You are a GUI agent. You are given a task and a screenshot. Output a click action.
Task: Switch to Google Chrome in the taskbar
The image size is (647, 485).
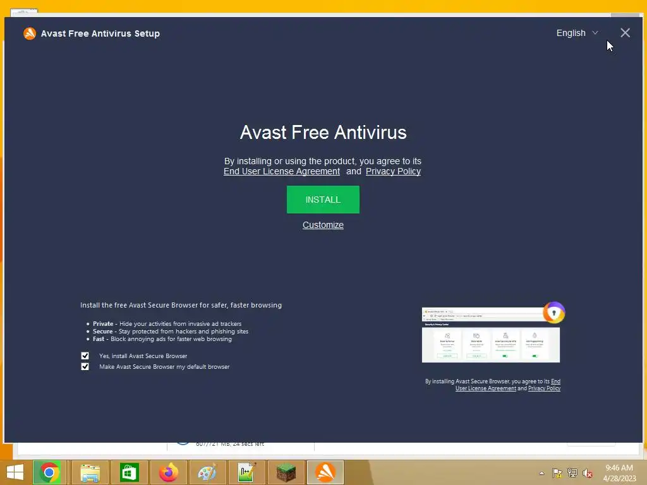pos(49,472)
